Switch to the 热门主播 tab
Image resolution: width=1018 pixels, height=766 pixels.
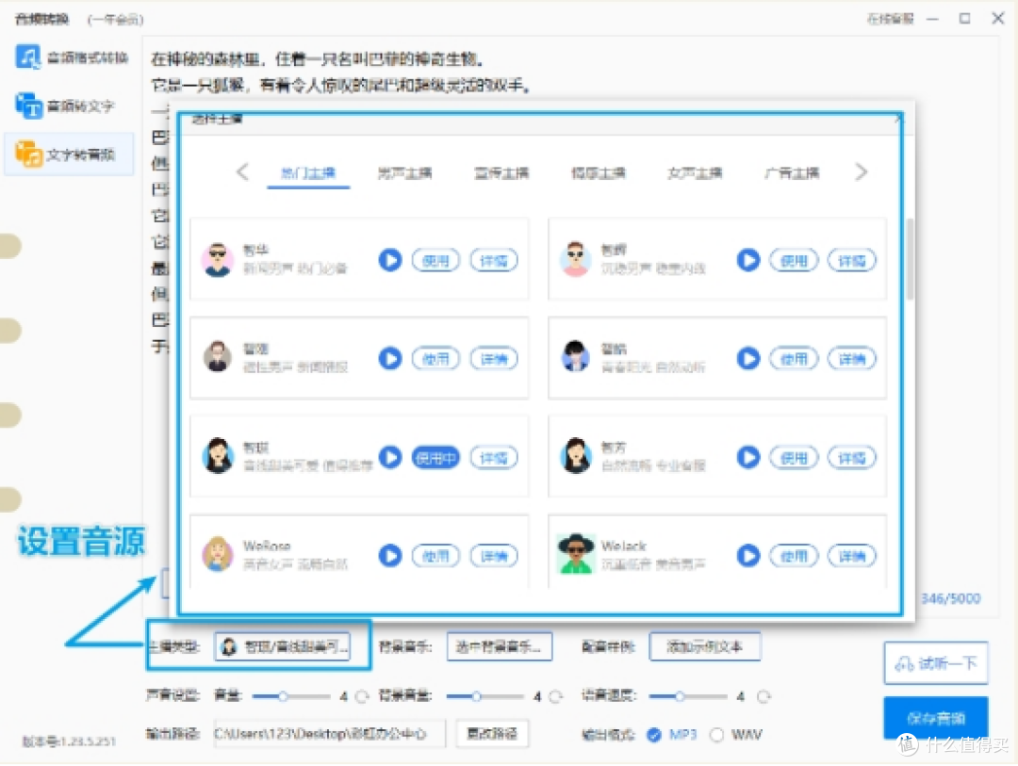coord(307,173)
